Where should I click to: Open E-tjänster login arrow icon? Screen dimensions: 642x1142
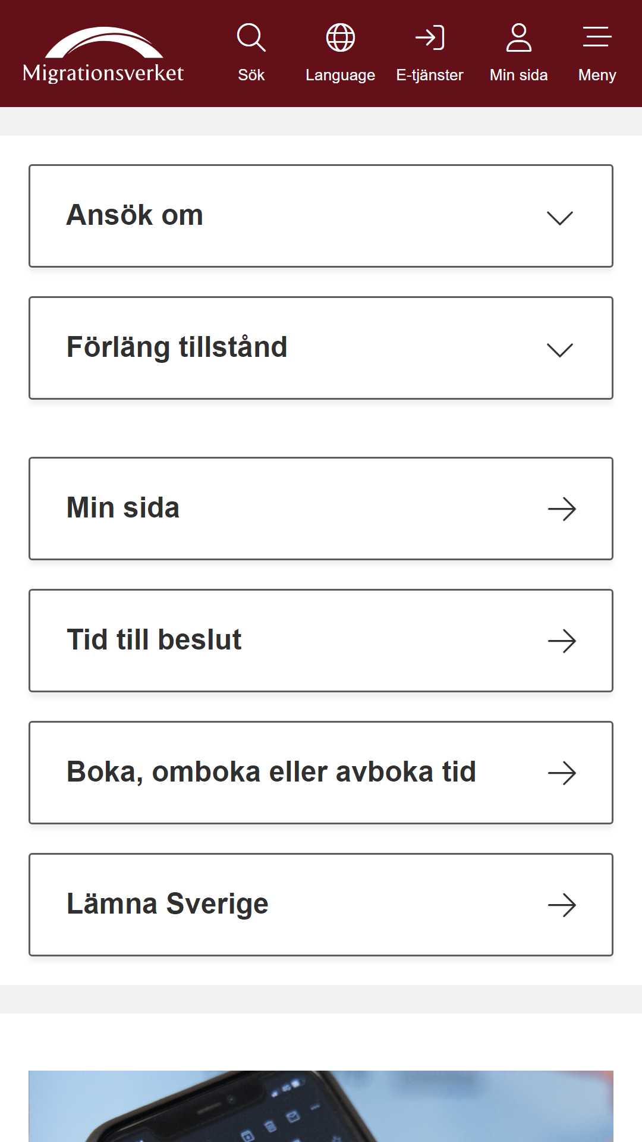[430, 37]
